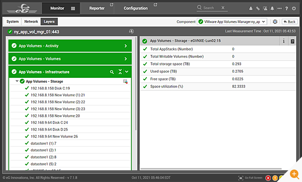The image size is (302, 182).
Task: Open the Configuration module
Action: [x=136, y=8]
